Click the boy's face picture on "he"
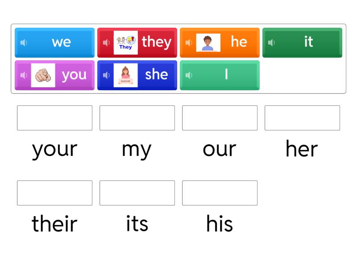 [209, 42]
